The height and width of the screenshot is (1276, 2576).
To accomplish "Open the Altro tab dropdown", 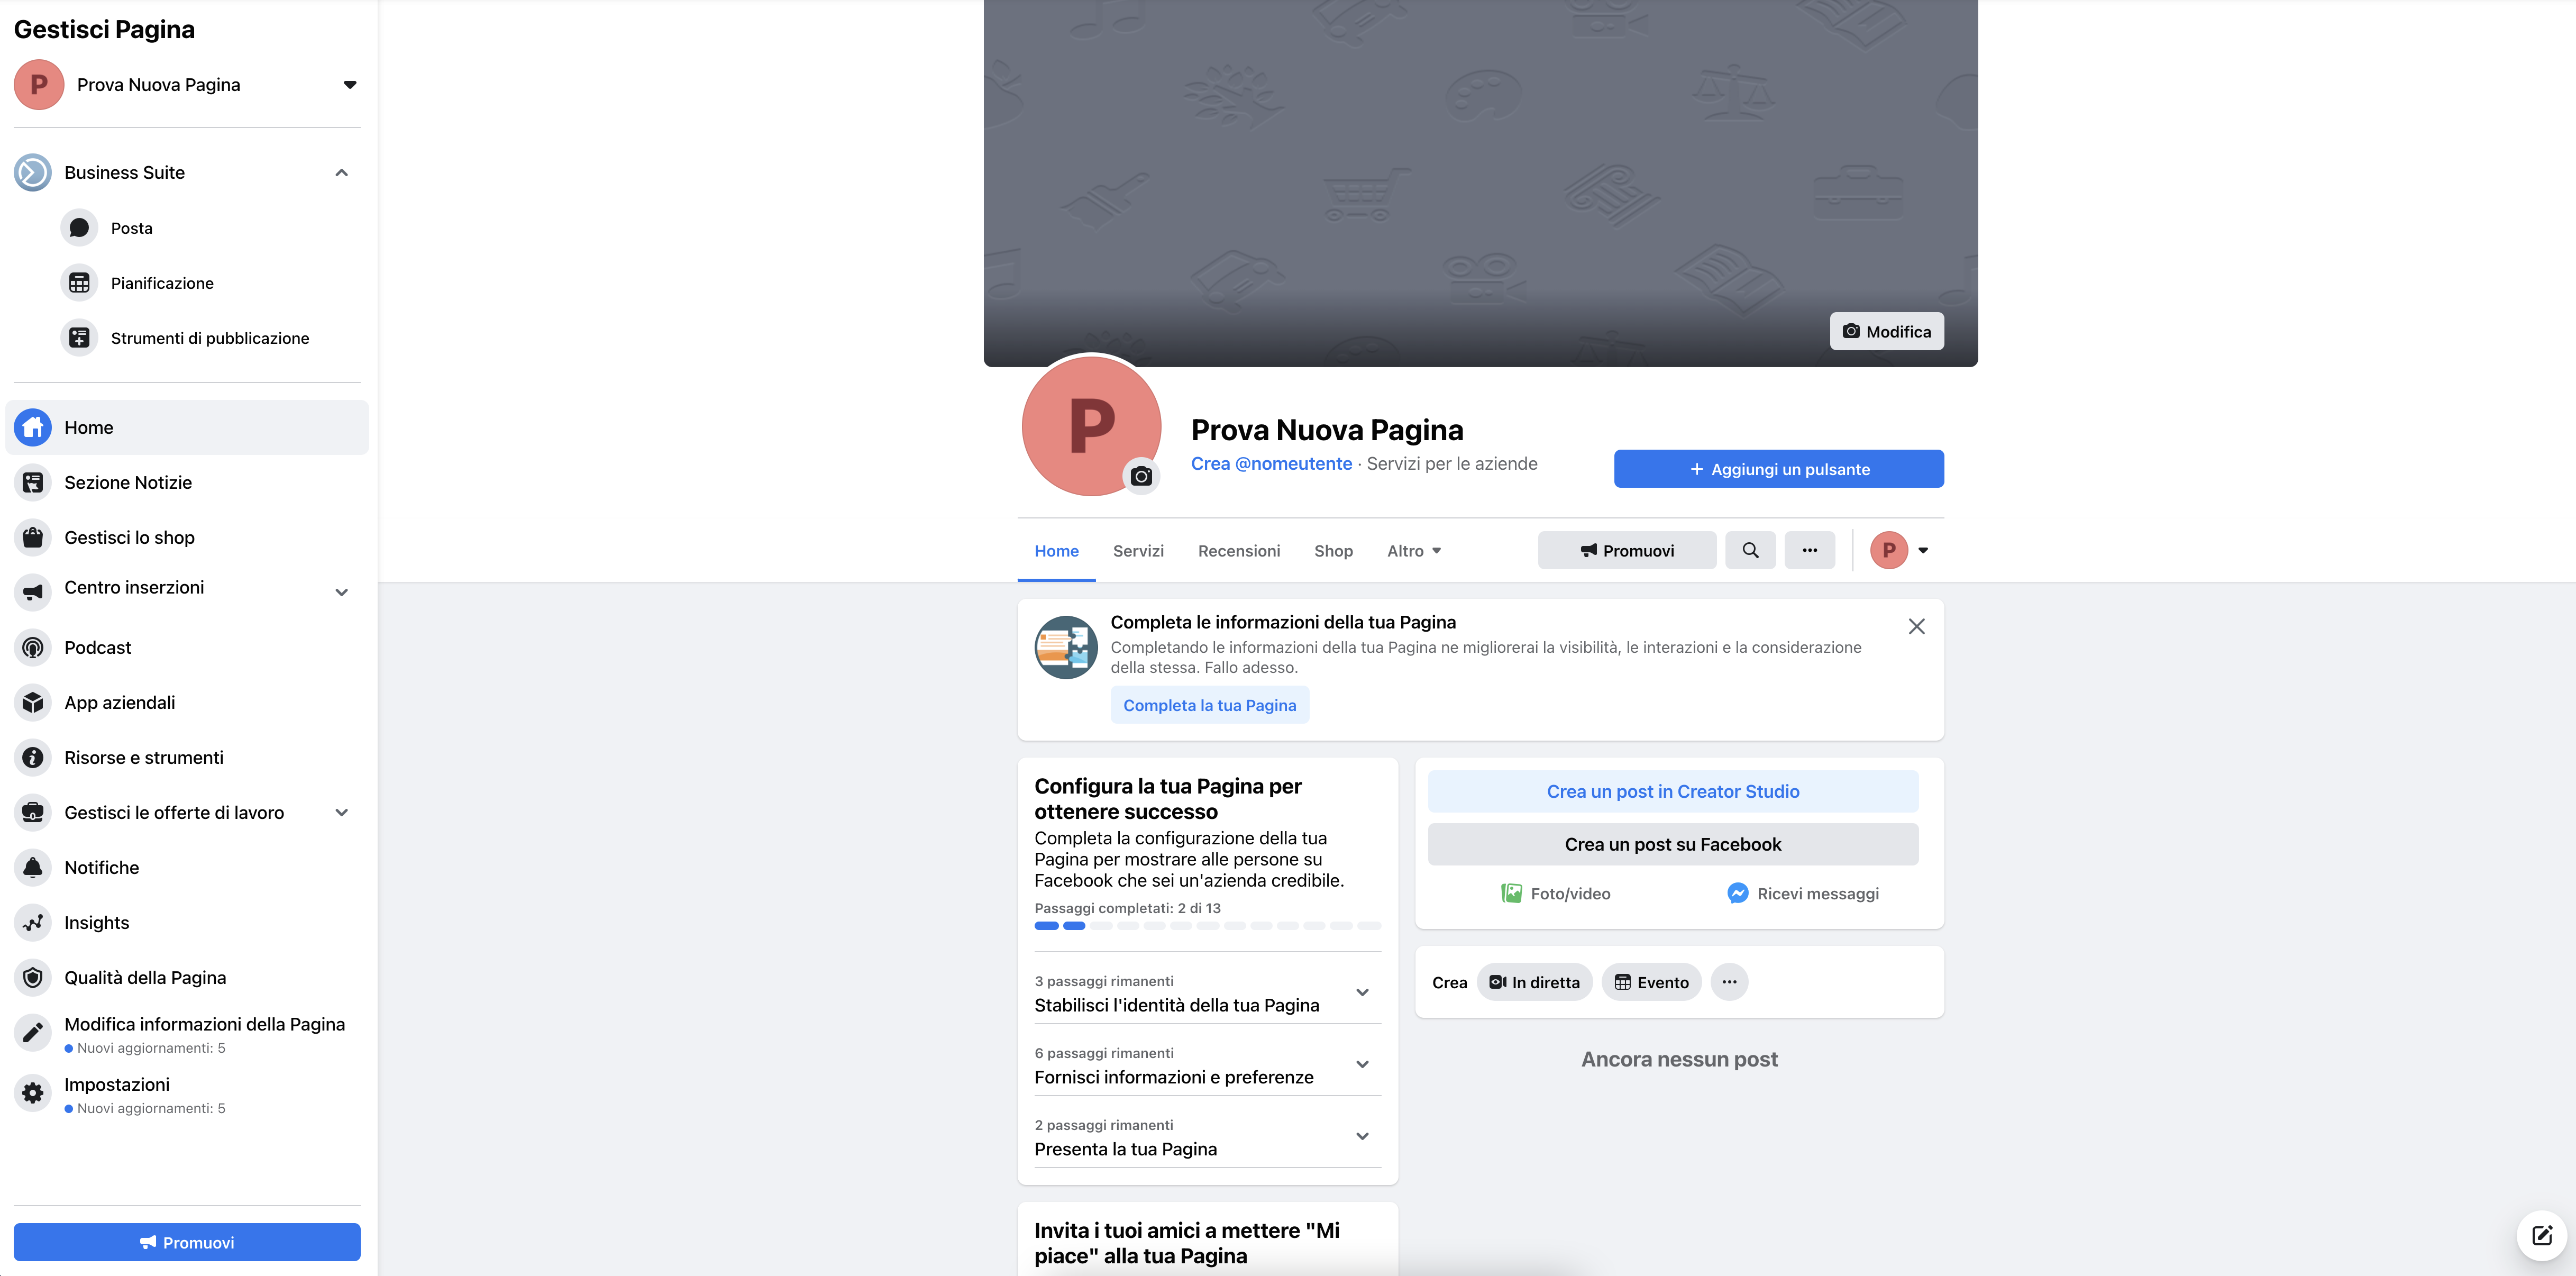I will coord(1413,551).
